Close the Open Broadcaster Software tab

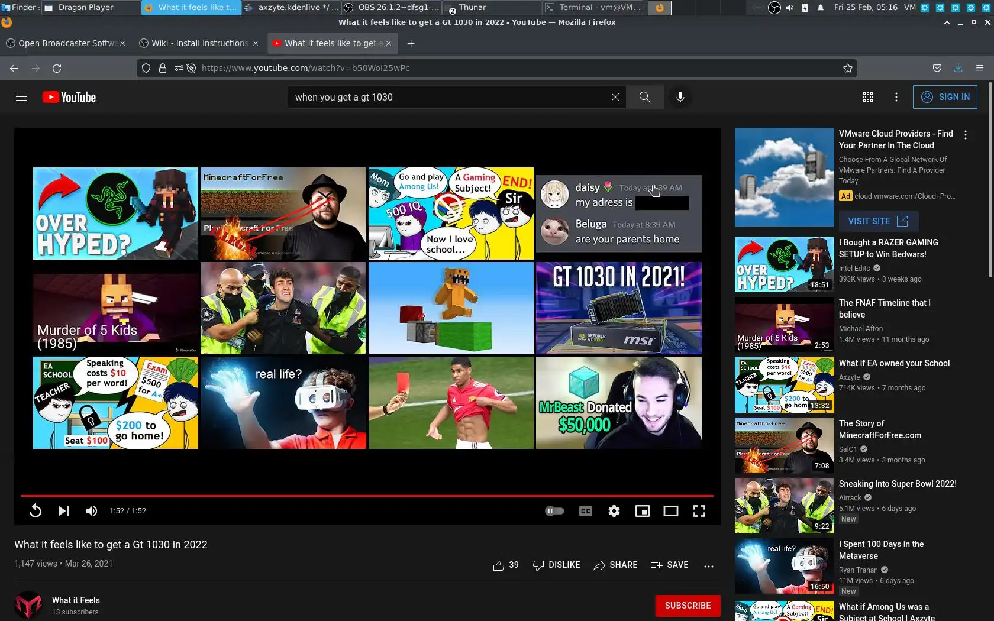(122, 43)
